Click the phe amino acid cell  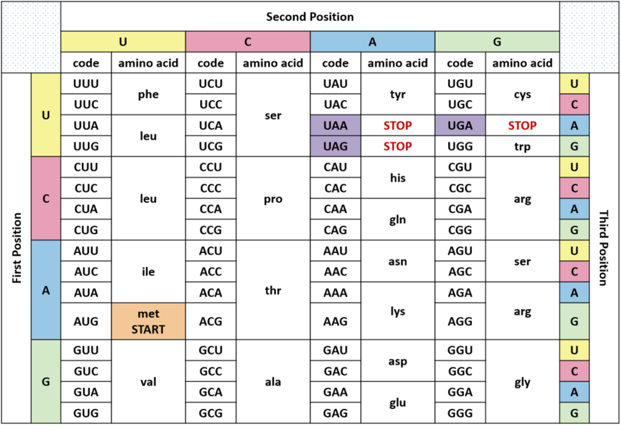coord(149,95)
